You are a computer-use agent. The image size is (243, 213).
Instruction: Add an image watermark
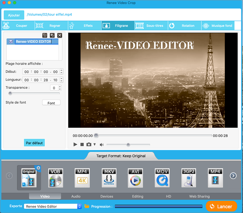coord(52,35)
